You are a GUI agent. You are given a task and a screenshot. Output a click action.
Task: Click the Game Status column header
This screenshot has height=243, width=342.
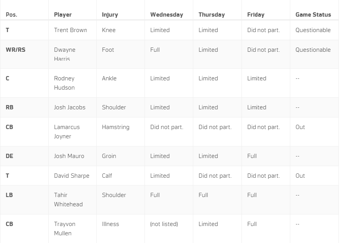tap(313, 15)
